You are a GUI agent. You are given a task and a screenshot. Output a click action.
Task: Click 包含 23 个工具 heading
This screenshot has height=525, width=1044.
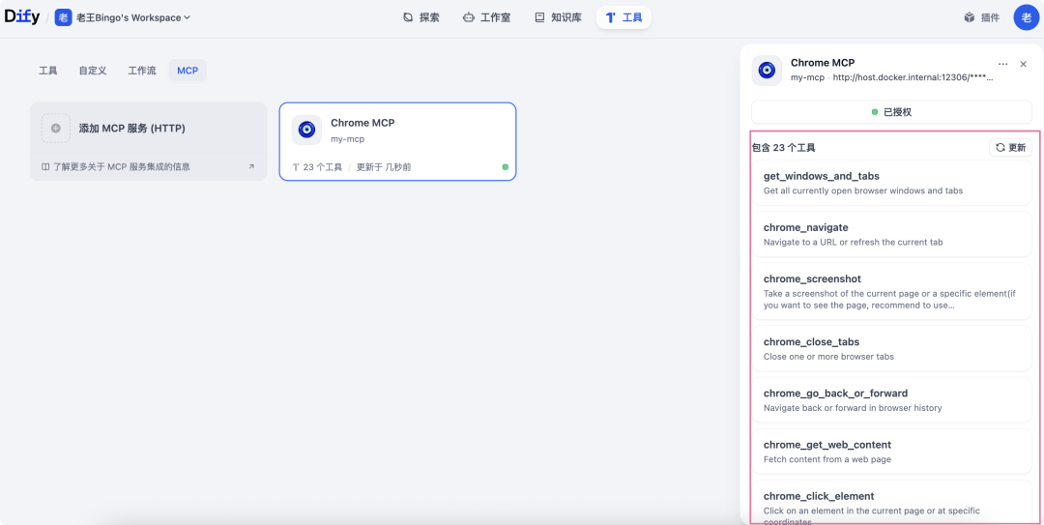pyautogui.click(x=784, y=148)
